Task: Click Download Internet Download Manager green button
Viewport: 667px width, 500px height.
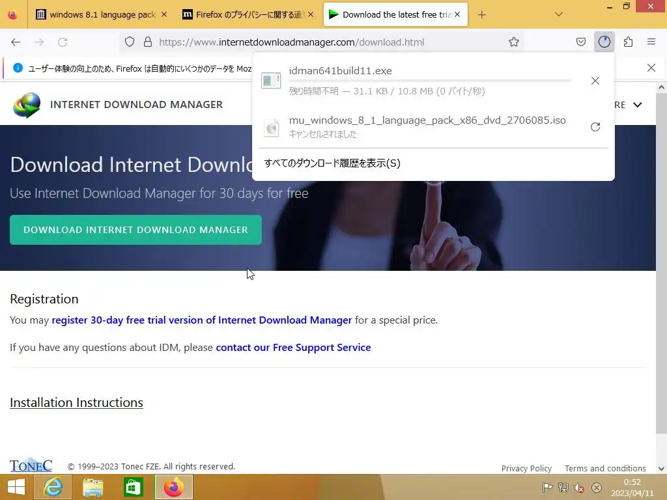Action: 135,230
